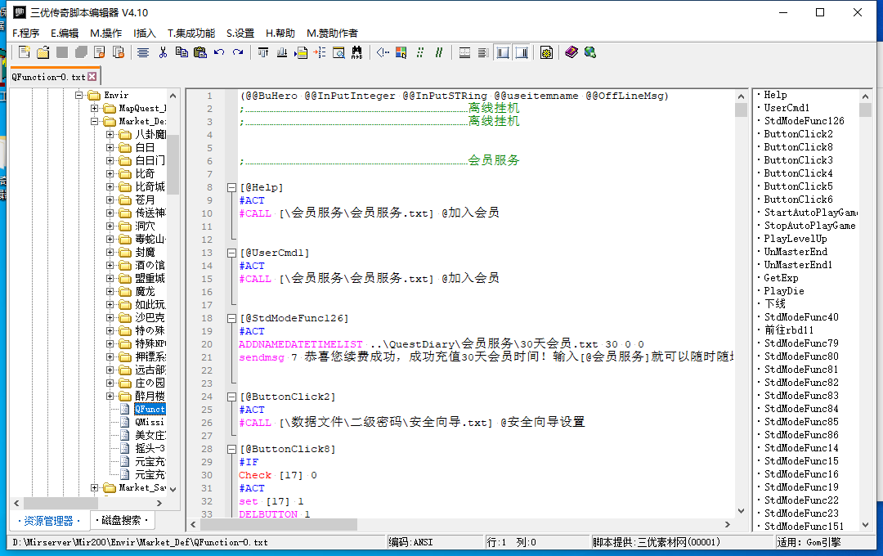The image size is (883, 556).
Task: Click the scissors Cut icon
Action: click(x=163, y=52)
